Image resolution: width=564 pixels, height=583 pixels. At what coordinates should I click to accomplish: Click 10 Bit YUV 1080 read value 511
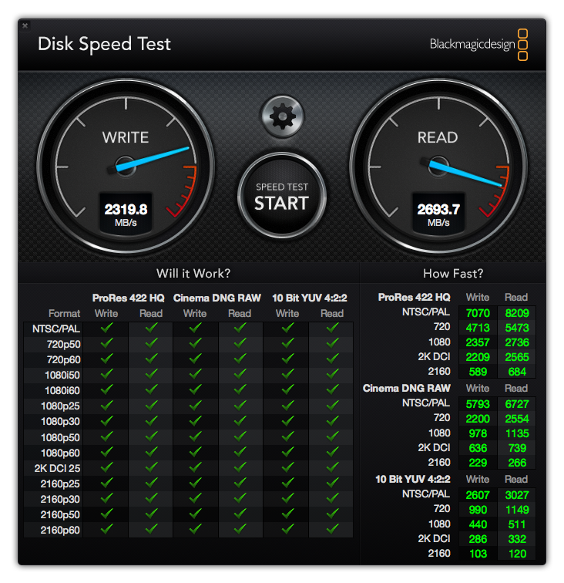pyautogui.click(x=517, y=524)
